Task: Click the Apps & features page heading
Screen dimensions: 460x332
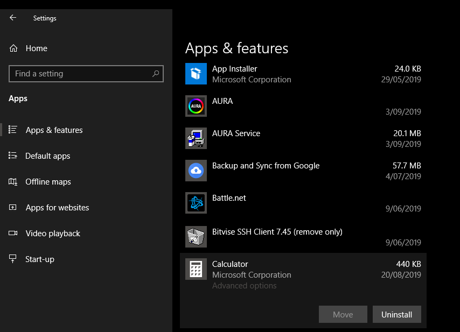Action: (x=237, y=48)
